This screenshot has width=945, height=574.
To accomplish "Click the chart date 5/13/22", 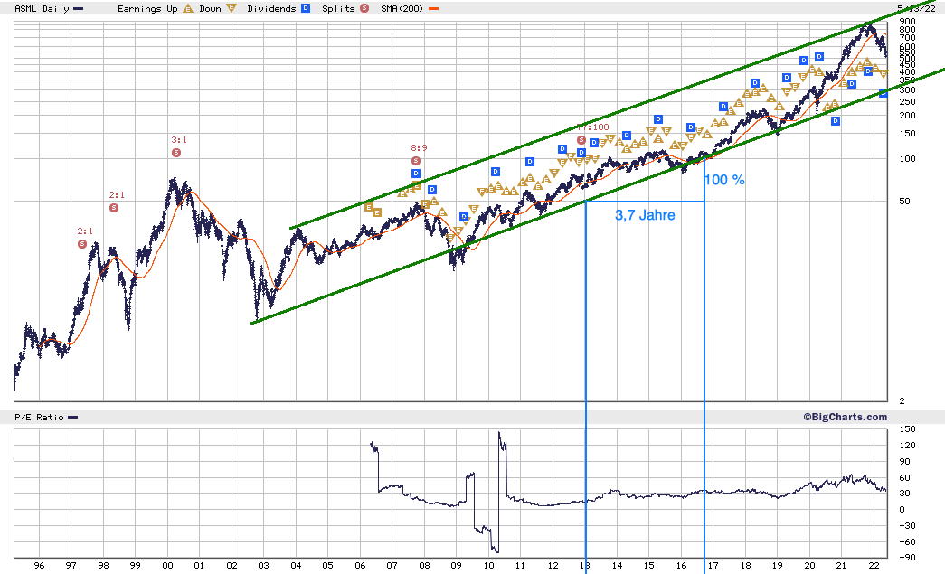I will click(x=916, y=8).
